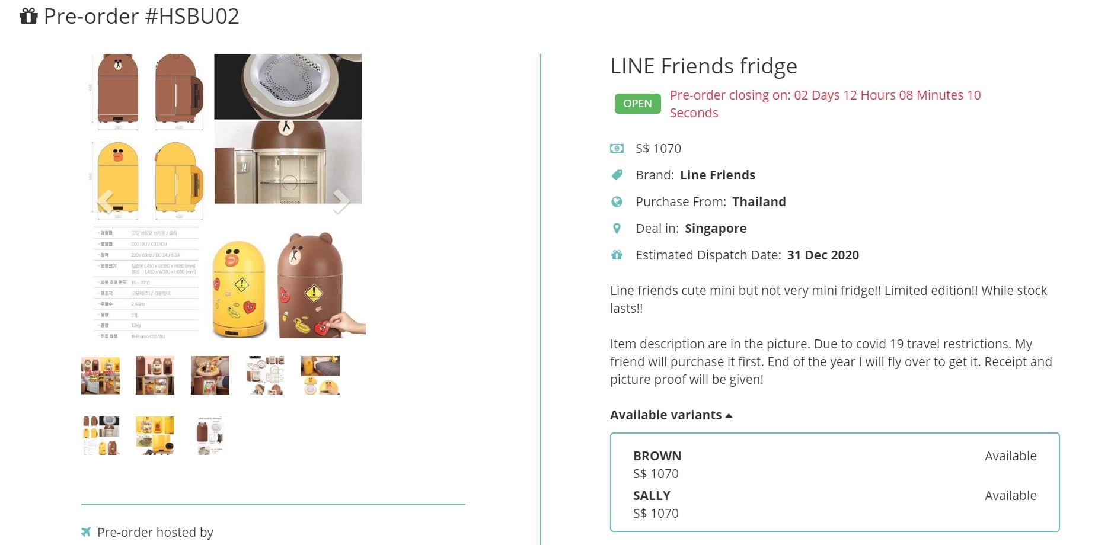1095x545 pixels.
Task: Click the Line Friends brand name
Action: point(717,175)
